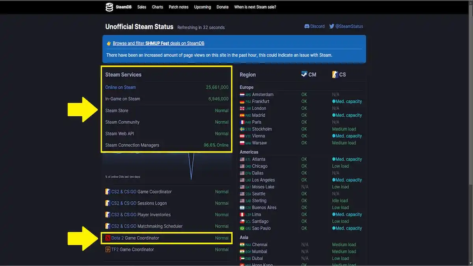Screen dimensions: 473x266
Task: Select the Upcoming navigation item
Action: (x=203, y=7)
